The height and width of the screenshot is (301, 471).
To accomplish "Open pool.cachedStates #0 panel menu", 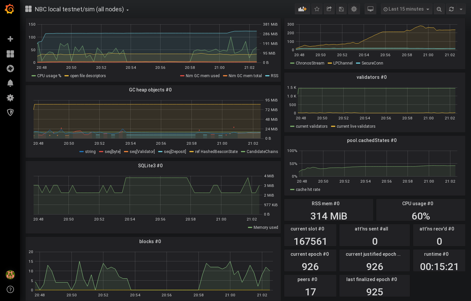I will coord(372,140).
